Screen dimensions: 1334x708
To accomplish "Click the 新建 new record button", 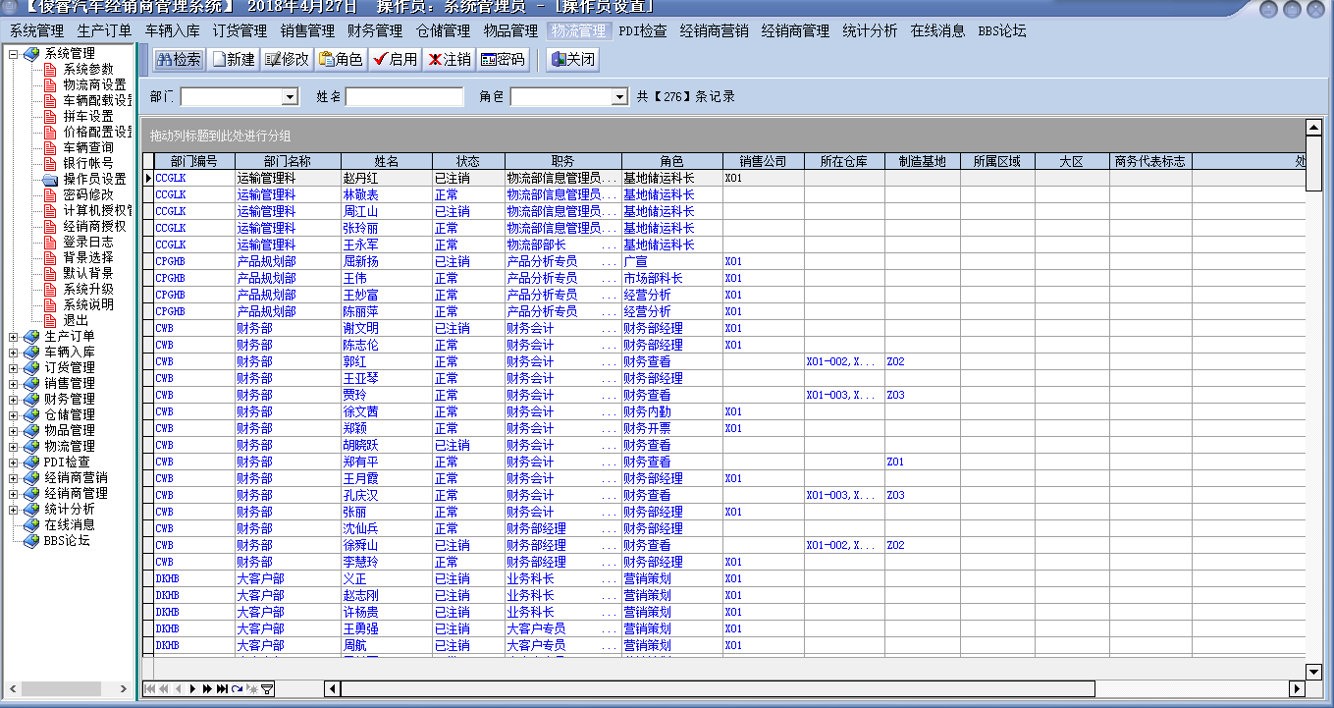I will [233, 60].
